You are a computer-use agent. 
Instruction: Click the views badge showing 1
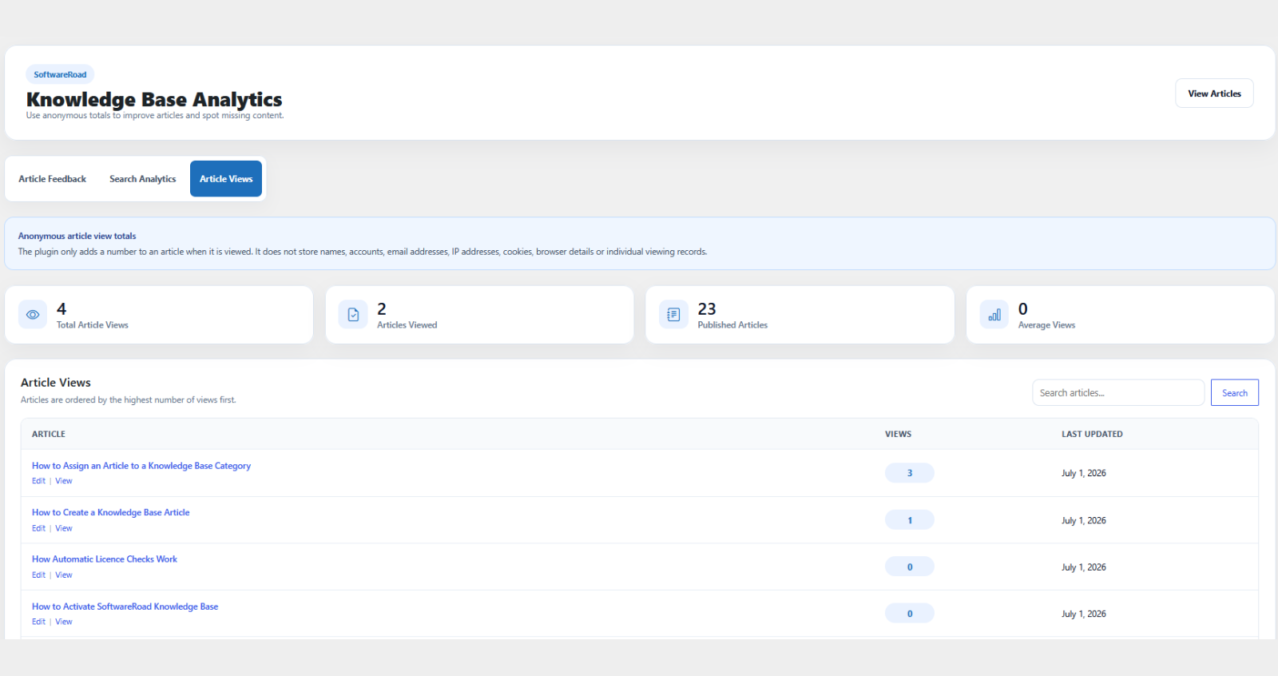[x=910, y=520]
